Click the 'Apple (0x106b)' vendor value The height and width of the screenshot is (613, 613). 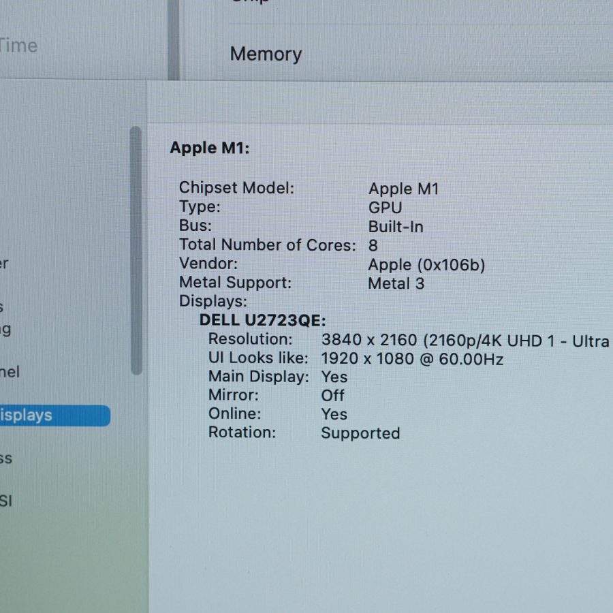click(426, 265)
